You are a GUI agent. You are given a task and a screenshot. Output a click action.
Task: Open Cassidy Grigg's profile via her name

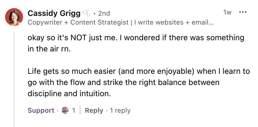54,13
